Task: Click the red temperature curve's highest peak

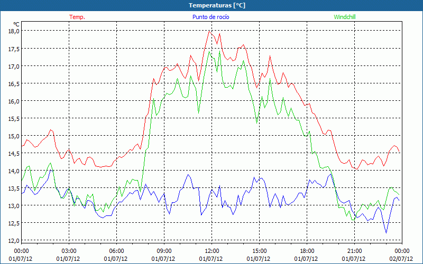Action: (210, 31)
